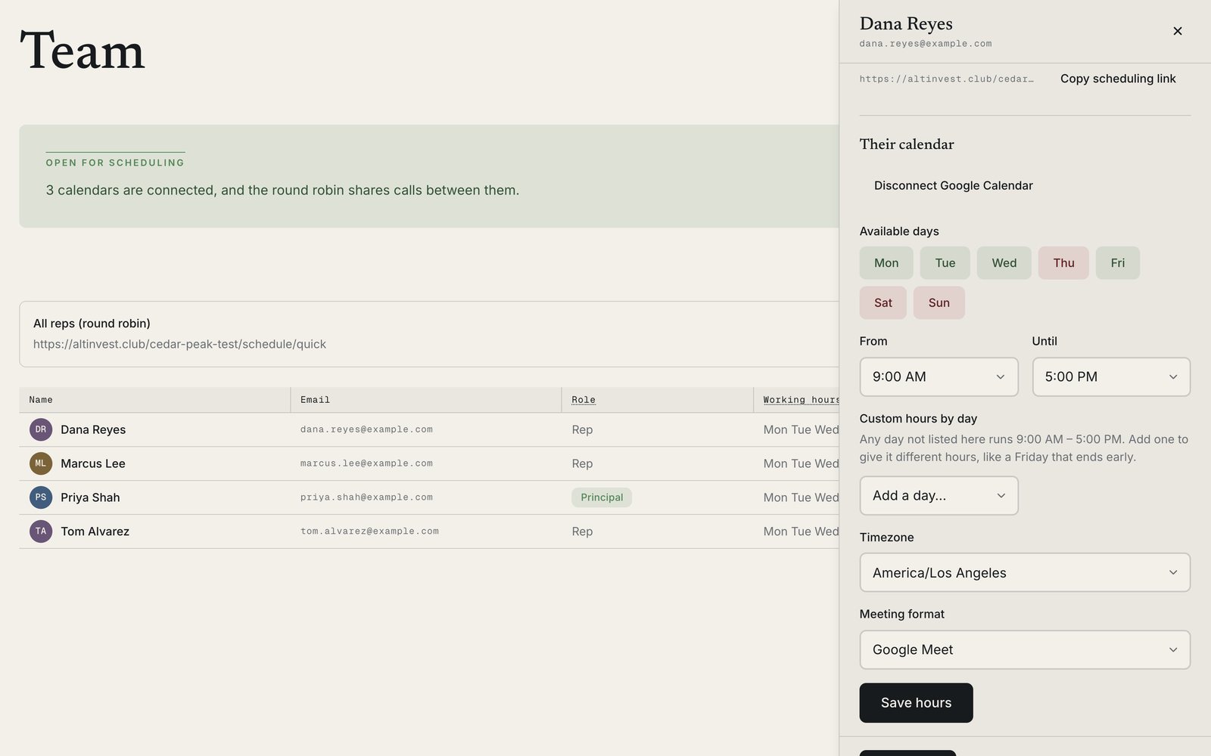Image resolution: width=1211 pixels, height=756 pixels.
Task: Open the Add a day dropdown
Action: pyautogui.click(x=939, y=495)
